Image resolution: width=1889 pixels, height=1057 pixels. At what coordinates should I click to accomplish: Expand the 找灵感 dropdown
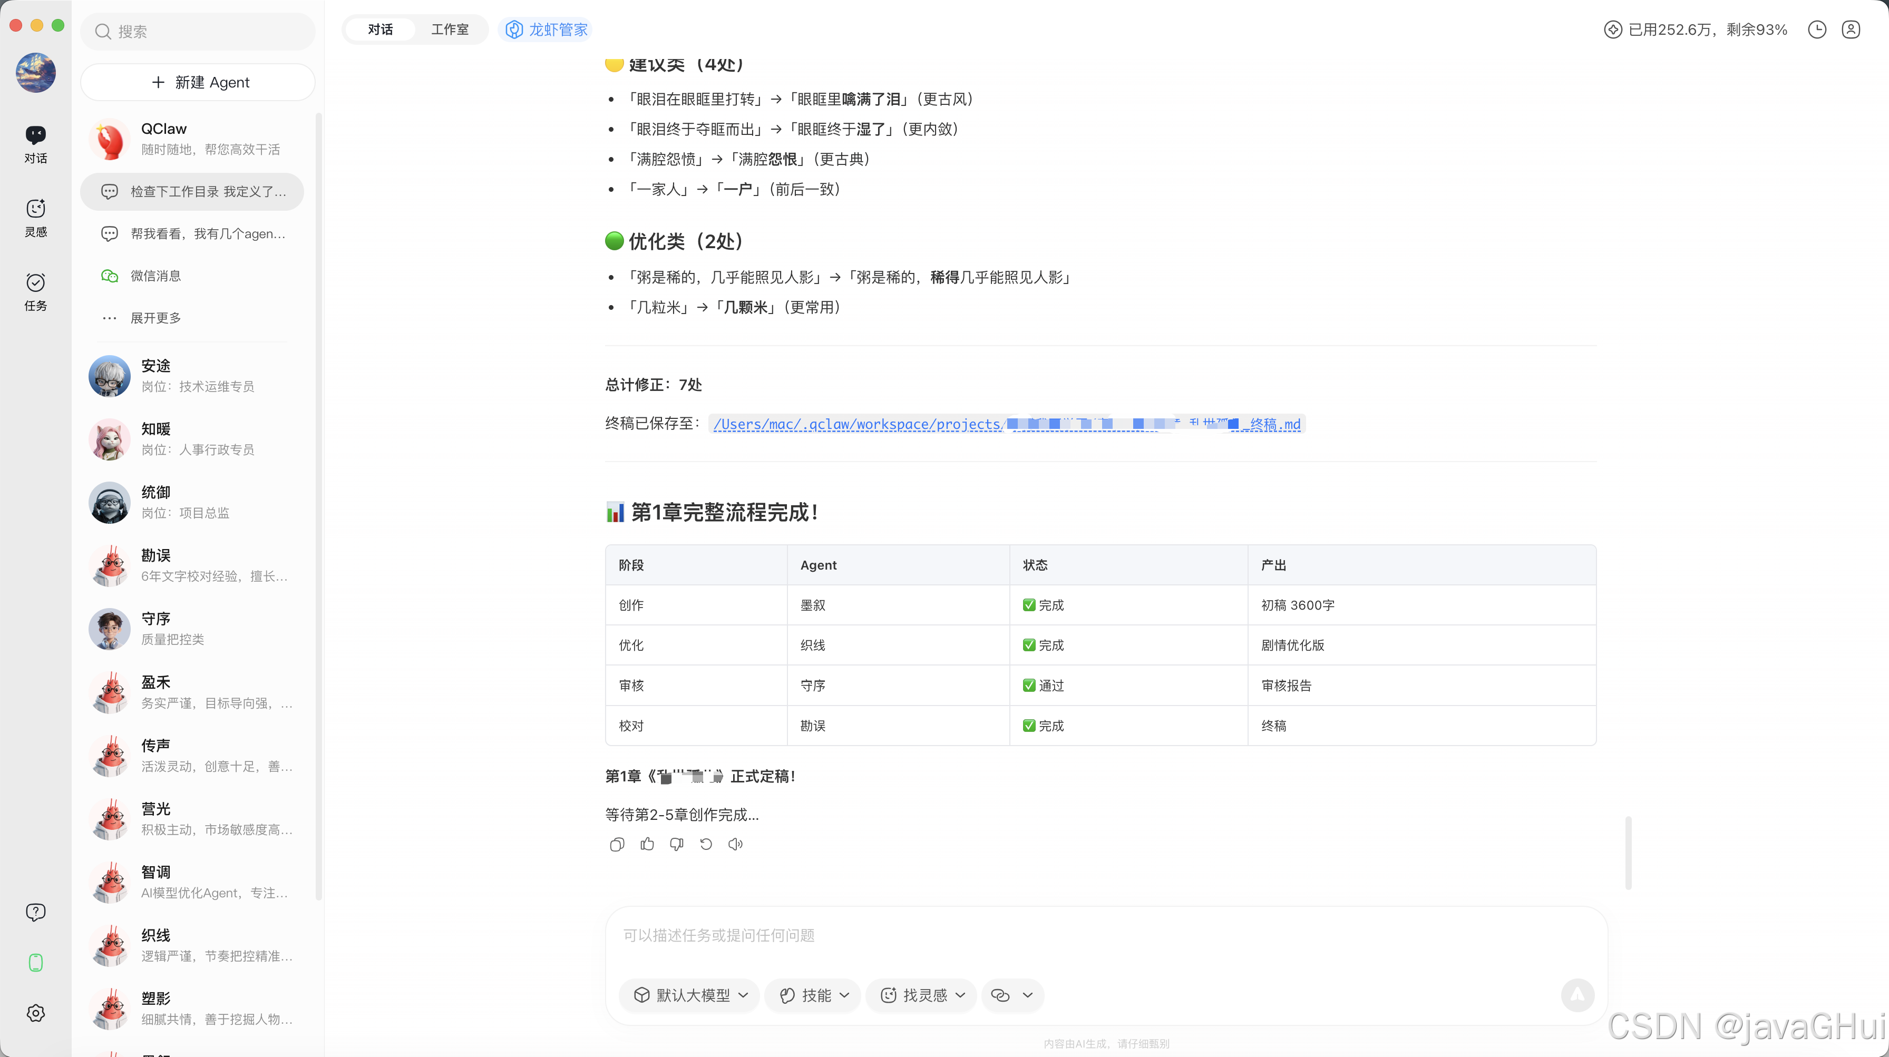click(922, 995)
